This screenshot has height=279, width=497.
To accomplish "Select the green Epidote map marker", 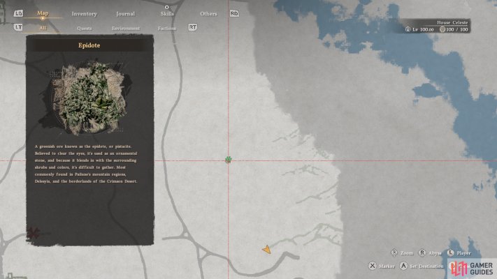I will pos(228,160).
